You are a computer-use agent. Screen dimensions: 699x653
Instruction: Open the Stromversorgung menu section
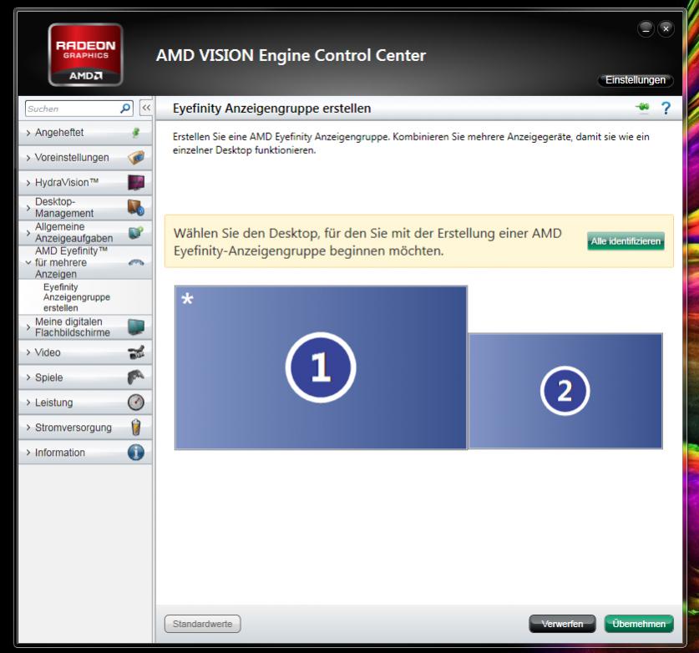[x=85, y=427]
